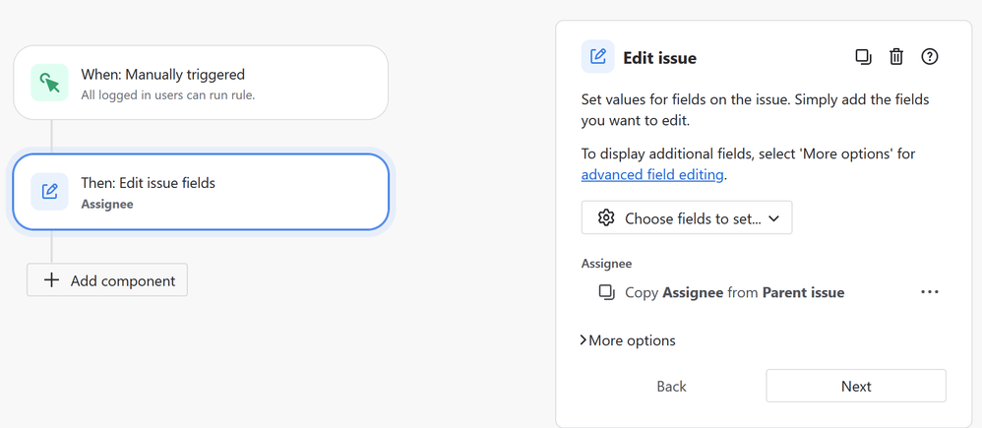The height and width of the screenshot is (428, 982).
Task: Open the Choose fields to set dropdown
Action: click(687, 218)
